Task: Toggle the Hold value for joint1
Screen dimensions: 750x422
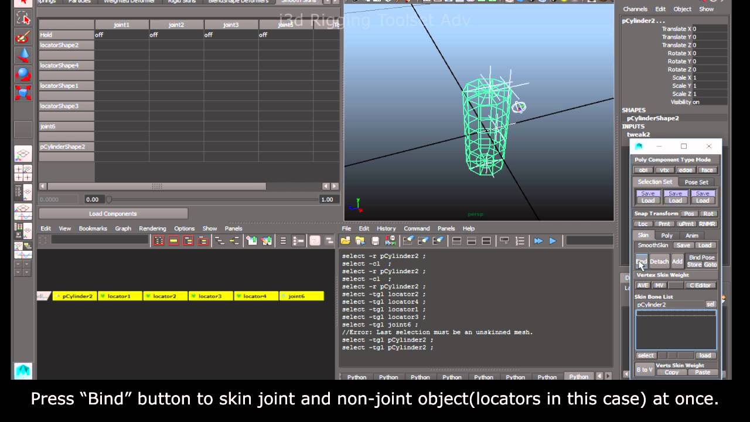Action: tap(122, 35)
